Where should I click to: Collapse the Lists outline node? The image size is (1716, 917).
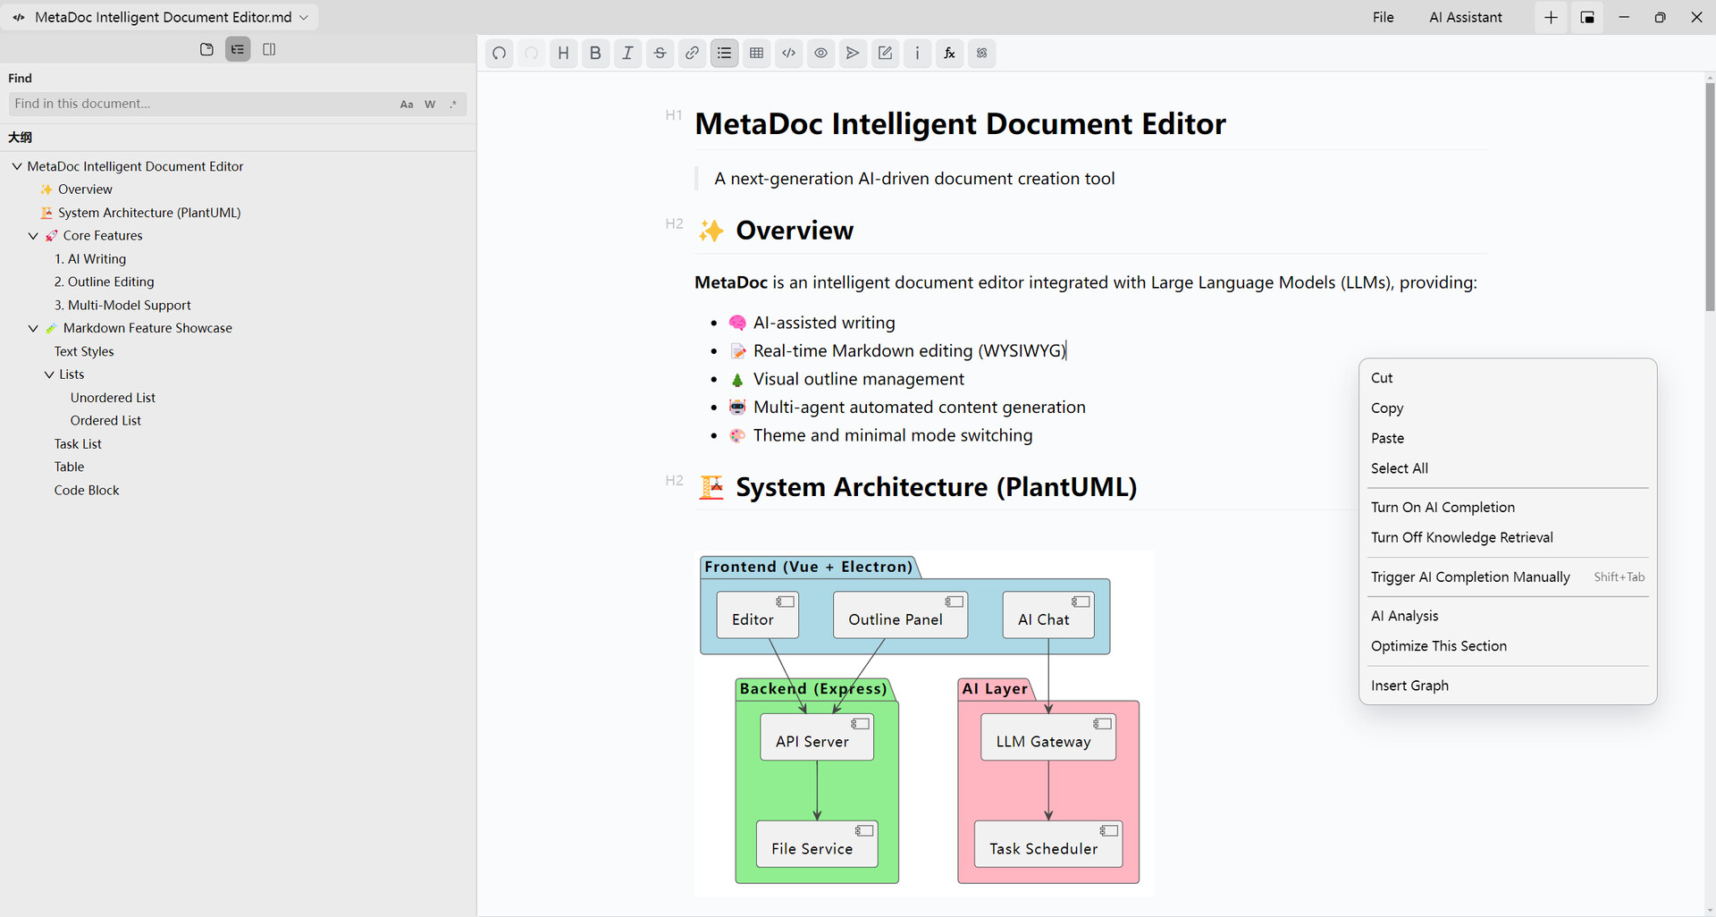point(49,374)
